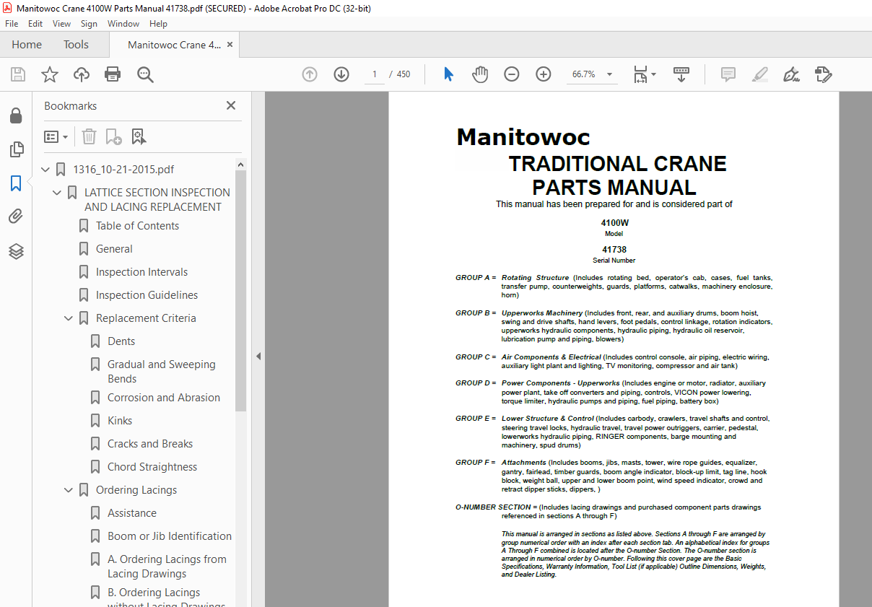
Task: Jump to Gradual and Sweeping Bends bookmark
Action: point(162,372)
